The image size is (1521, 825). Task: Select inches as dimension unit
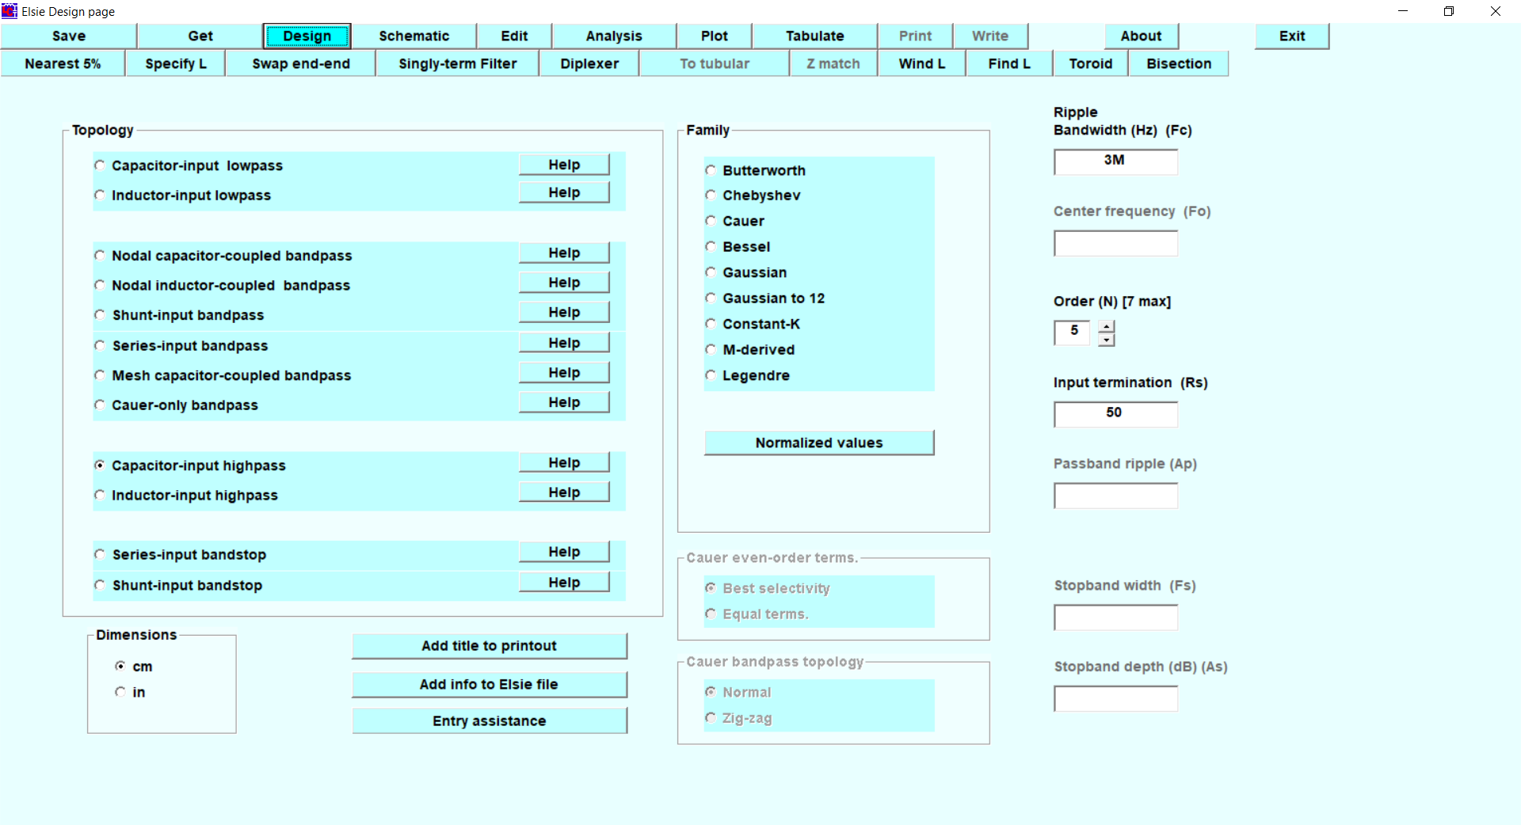tap(120, 692)
